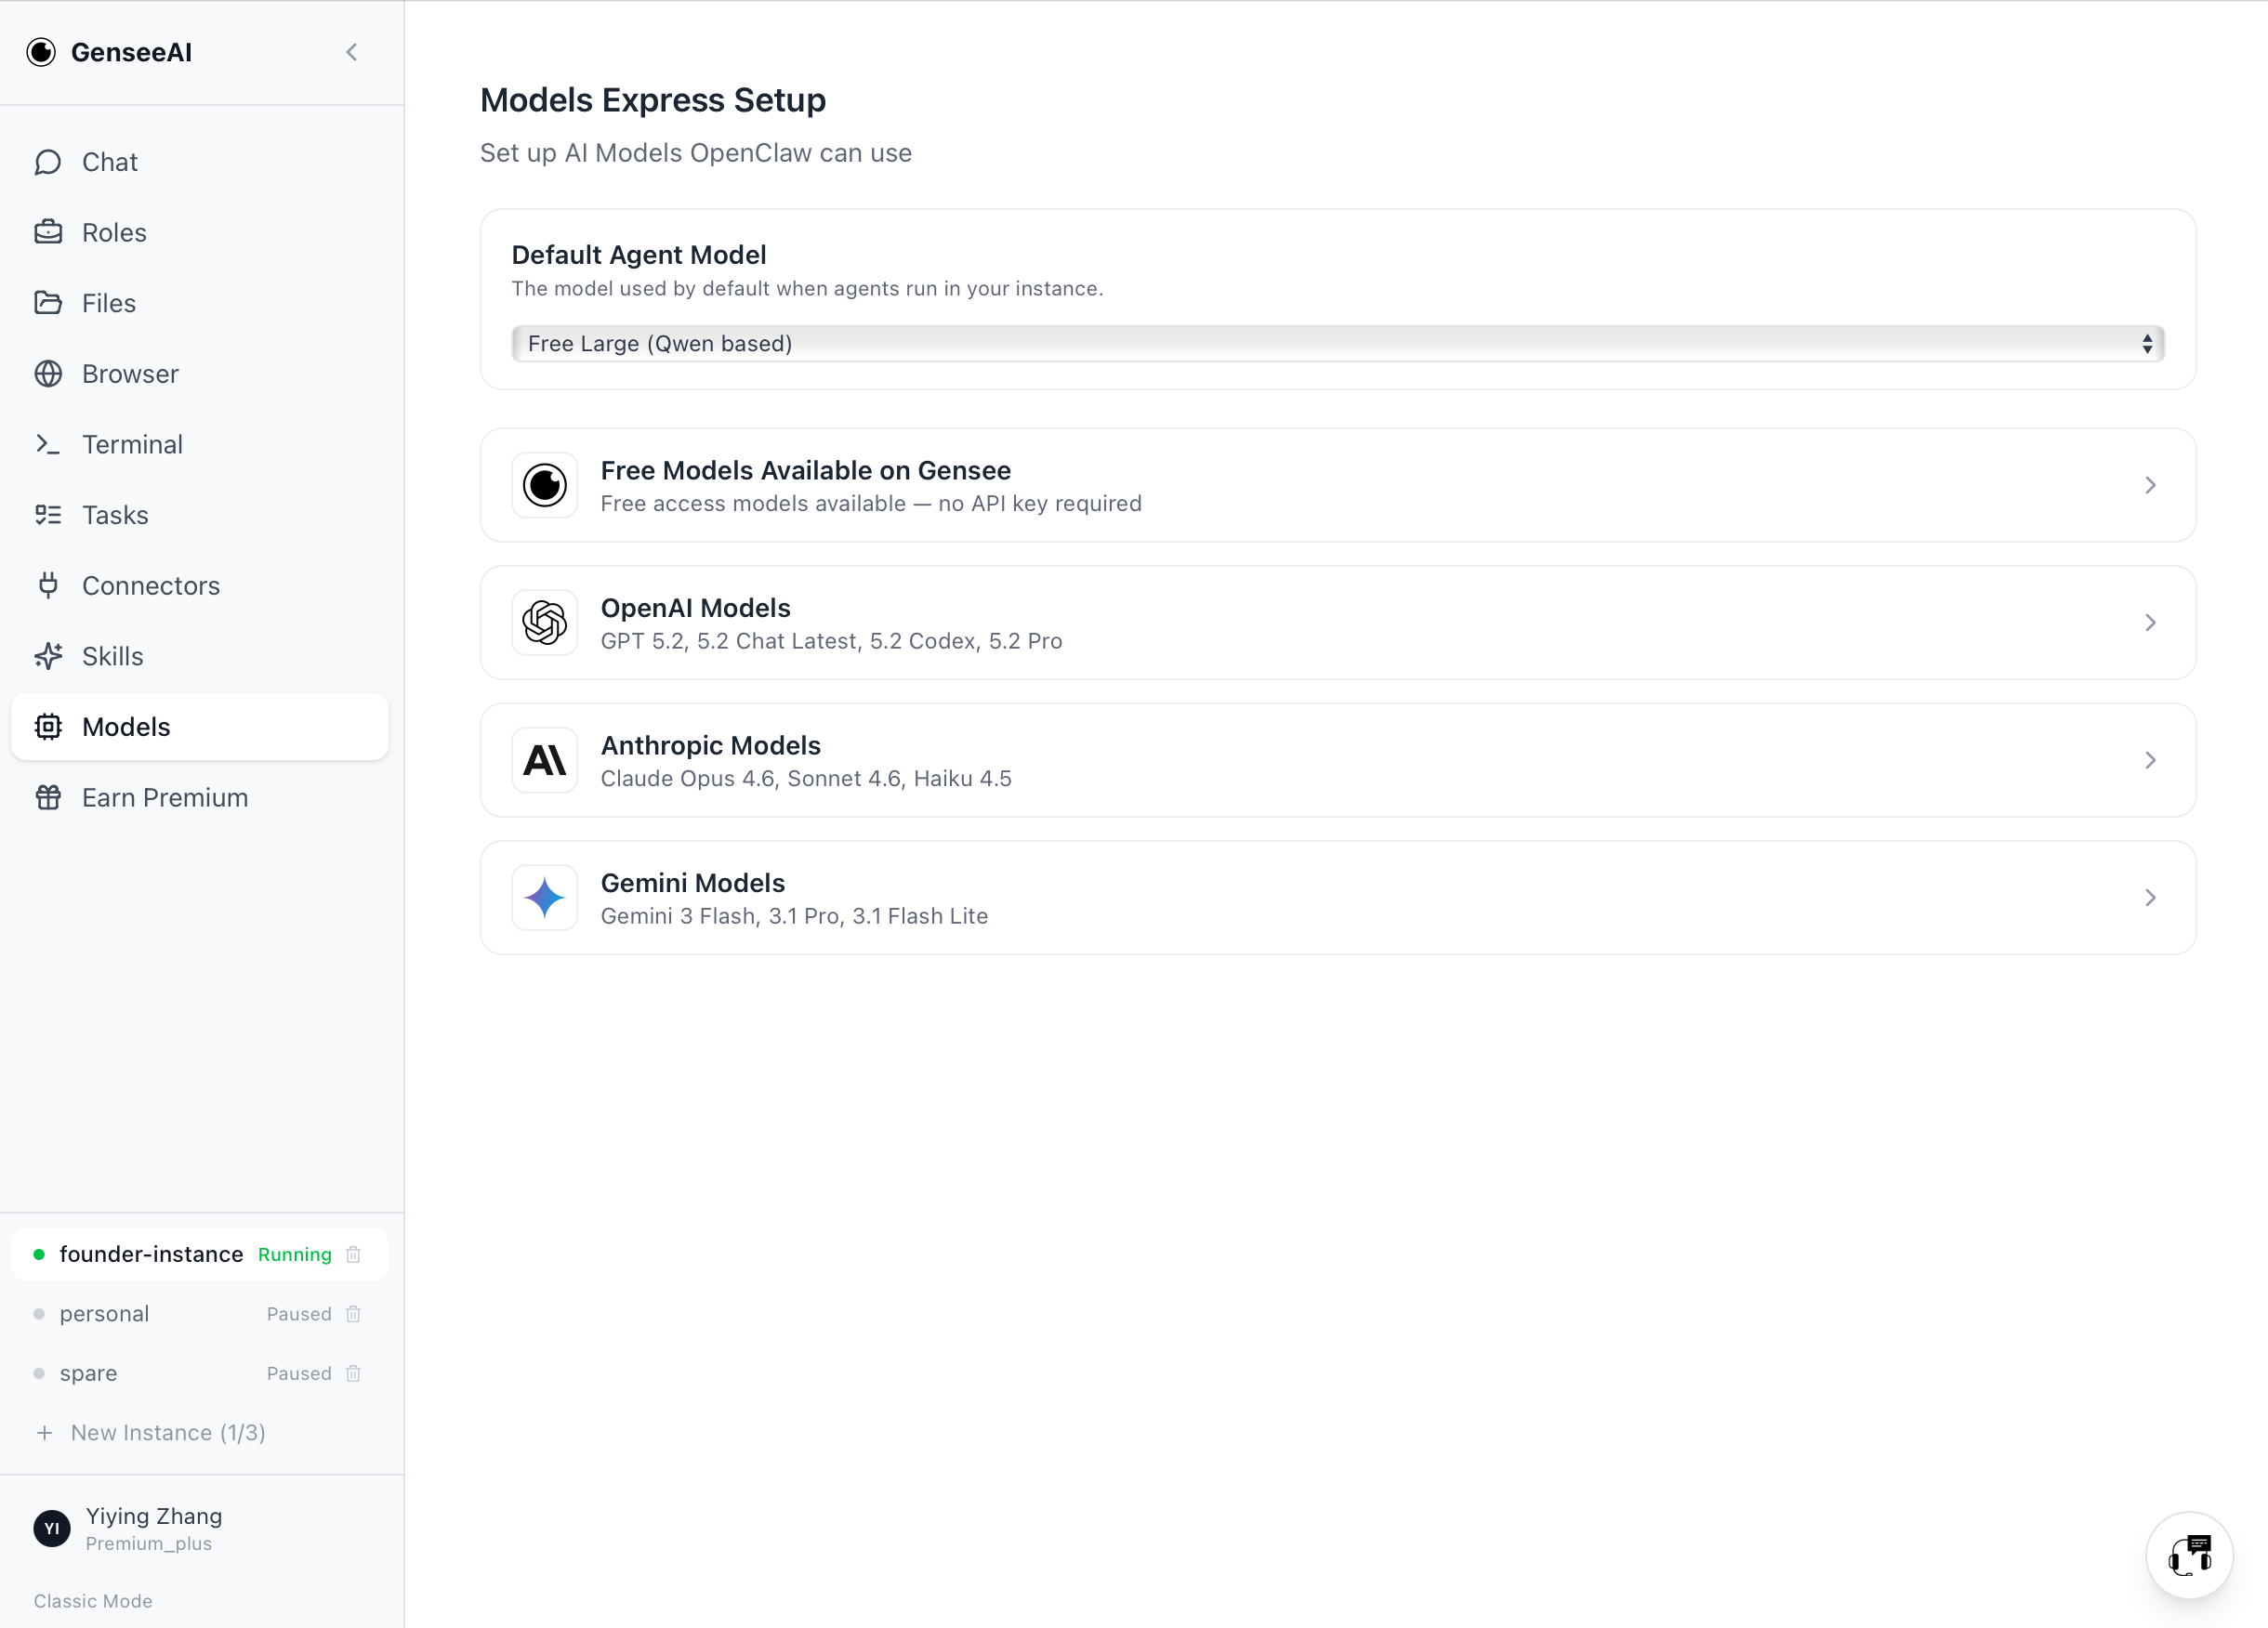2268x1628 pixels.
Task: Open Yiying Zhang account name
Action: 154,1516
